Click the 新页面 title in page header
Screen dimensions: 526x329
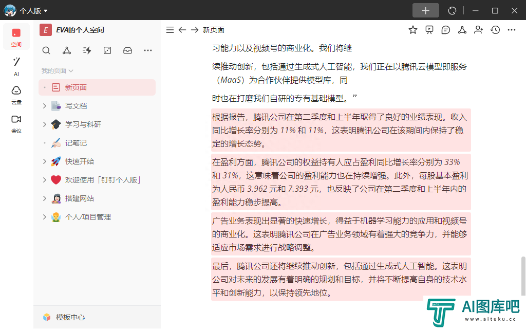pos(213,30)
